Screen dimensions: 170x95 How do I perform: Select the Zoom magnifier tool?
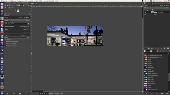[14, 8]
